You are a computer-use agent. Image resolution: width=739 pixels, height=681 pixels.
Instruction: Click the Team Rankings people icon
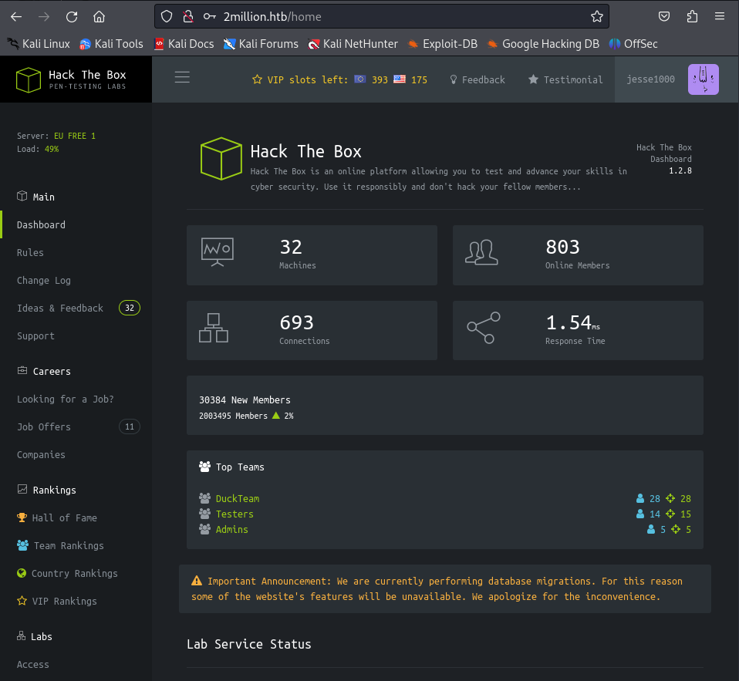(x=22, y=545)
